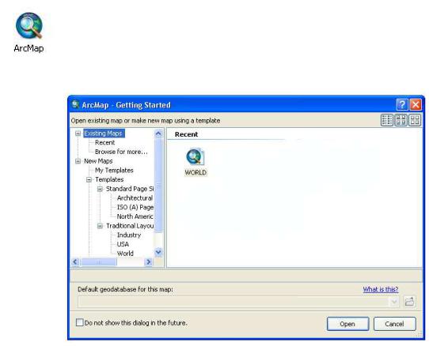
Task: Open the default geodatabase dropdown
Action: 394,302
